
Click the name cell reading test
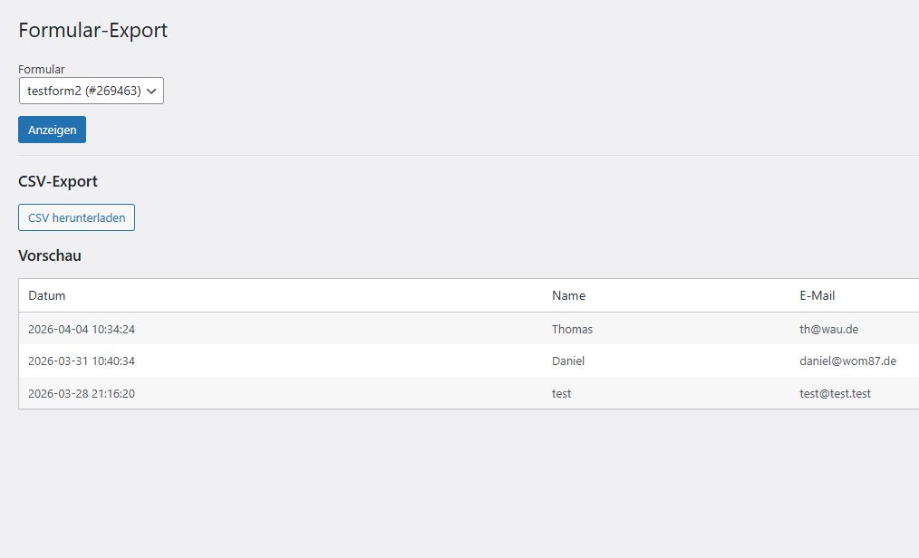(x=562, y=393)
